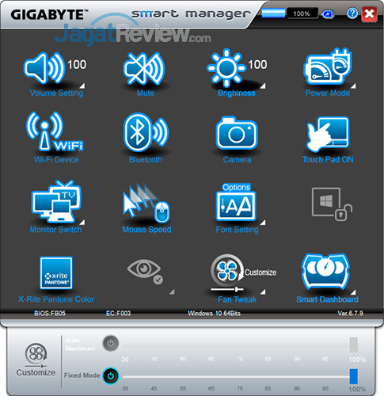Click the Fixed Mode label text
This screenshot has width=384, height=396.
tap(82, 375)
